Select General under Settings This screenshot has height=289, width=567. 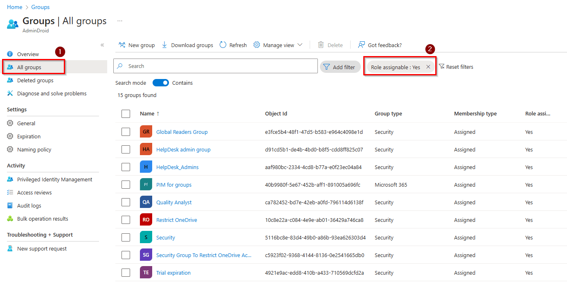26,123
